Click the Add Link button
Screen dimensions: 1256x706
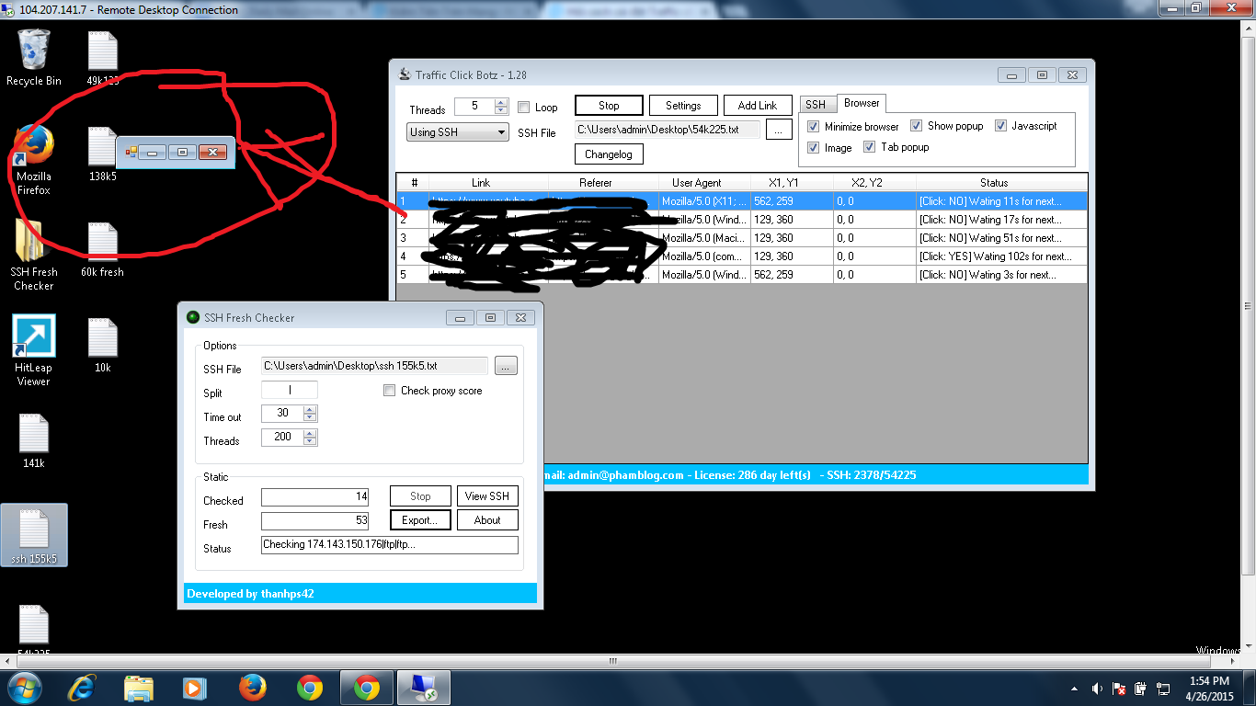pyautogui.click(x=758, y=106)
